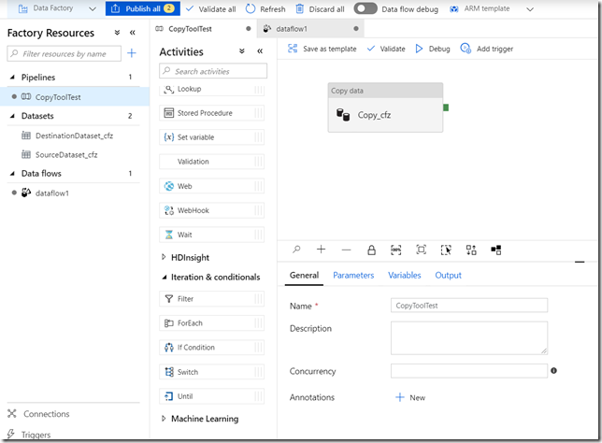Collapse Factory Resources panel with double left arrows
602x443 pixels.
coord(133,33)
